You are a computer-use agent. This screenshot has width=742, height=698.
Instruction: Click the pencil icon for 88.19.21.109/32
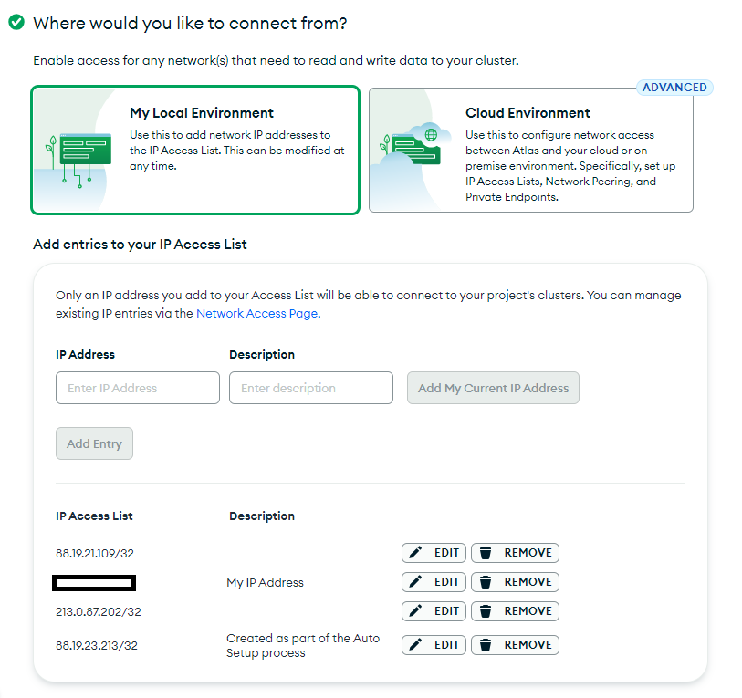tap(415, 552)
